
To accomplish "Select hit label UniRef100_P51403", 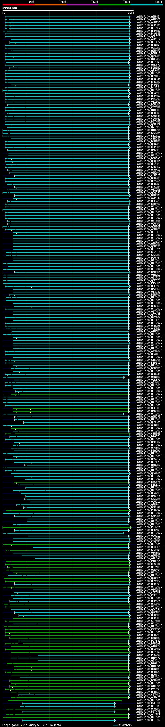I will (148, 689).
